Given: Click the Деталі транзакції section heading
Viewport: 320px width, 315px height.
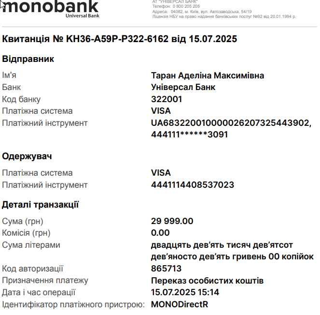Looking at the screenshot, I should tap(40, 205).
